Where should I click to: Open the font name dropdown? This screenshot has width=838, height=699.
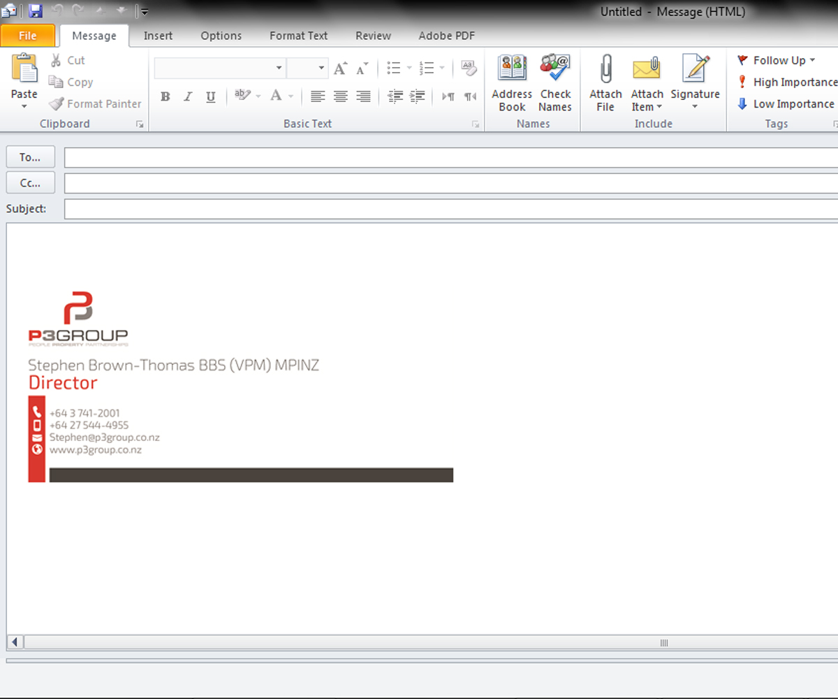tap(279, 68)
